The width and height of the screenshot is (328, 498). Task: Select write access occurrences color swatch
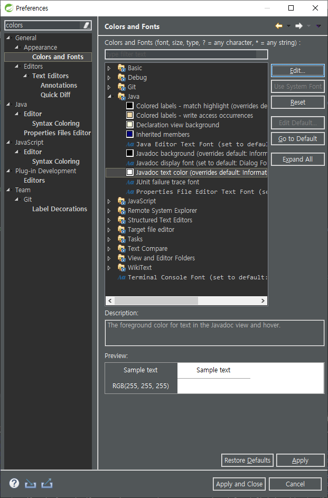point(130,115)
